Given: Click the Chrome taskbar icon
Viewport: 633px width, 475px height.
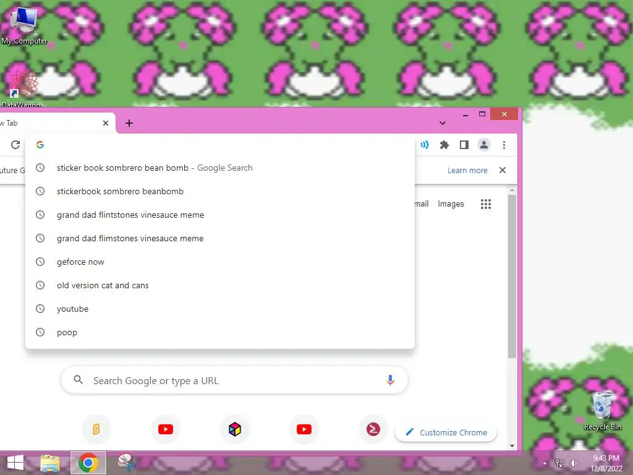Looking at the screenshot, I should 88,463.
